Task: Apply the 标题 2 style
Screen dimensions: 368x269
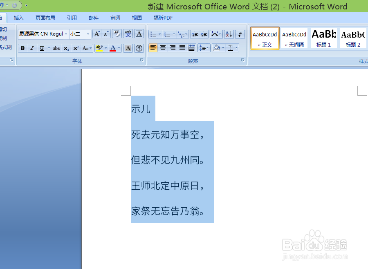Action: 353,38
